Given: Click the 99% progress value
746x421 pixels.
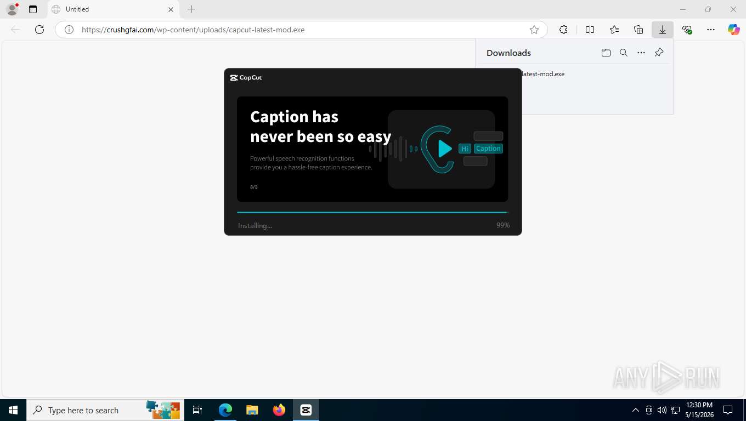Looking at the screenshot, I should pos(503,225).
